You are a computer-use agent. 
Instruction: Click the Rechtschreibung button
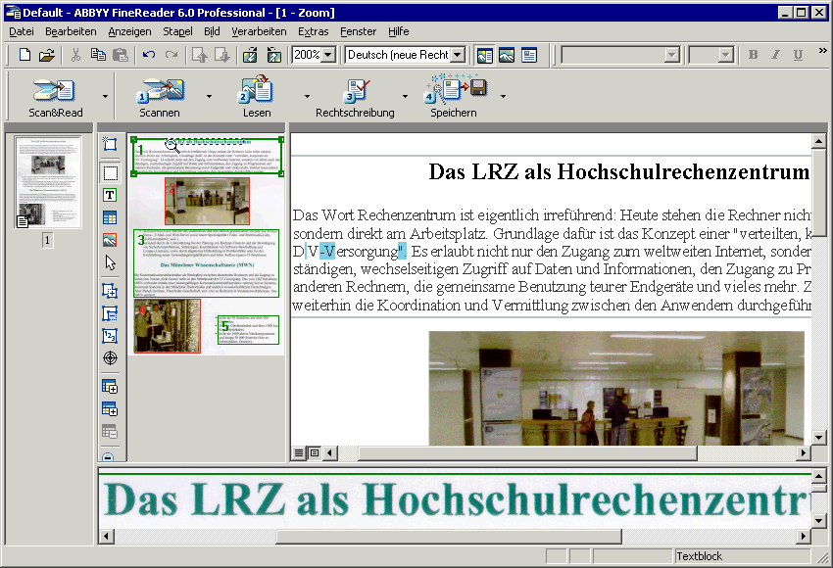click(355, 97)
